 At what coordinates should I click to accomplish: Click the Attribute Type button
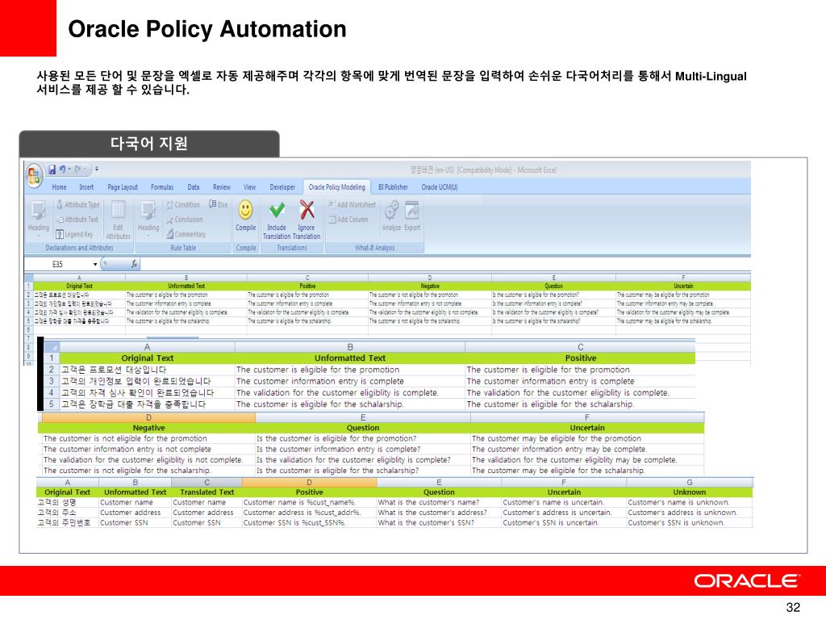pyautogui.click(x=77, y=204)
